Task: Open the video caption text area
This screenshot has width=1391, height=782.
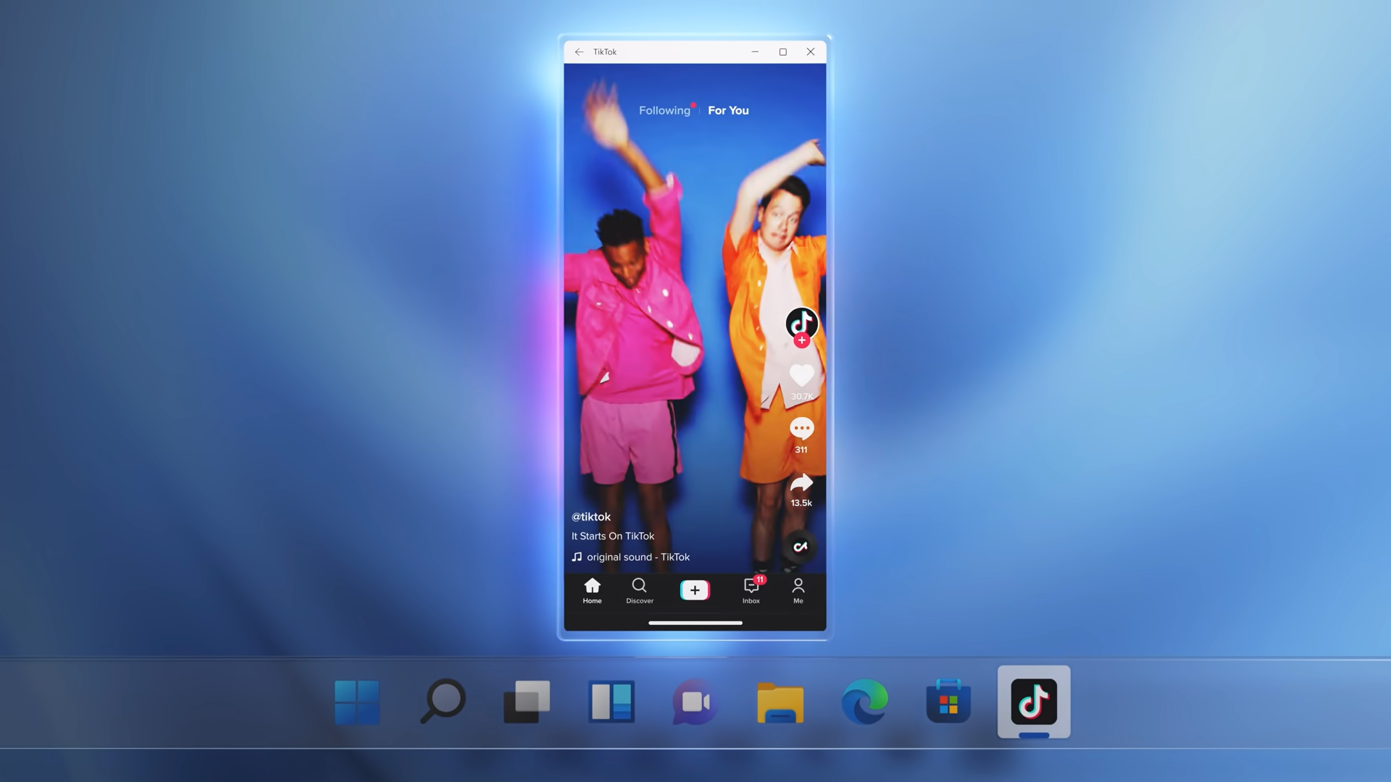Action: point(612,536)
